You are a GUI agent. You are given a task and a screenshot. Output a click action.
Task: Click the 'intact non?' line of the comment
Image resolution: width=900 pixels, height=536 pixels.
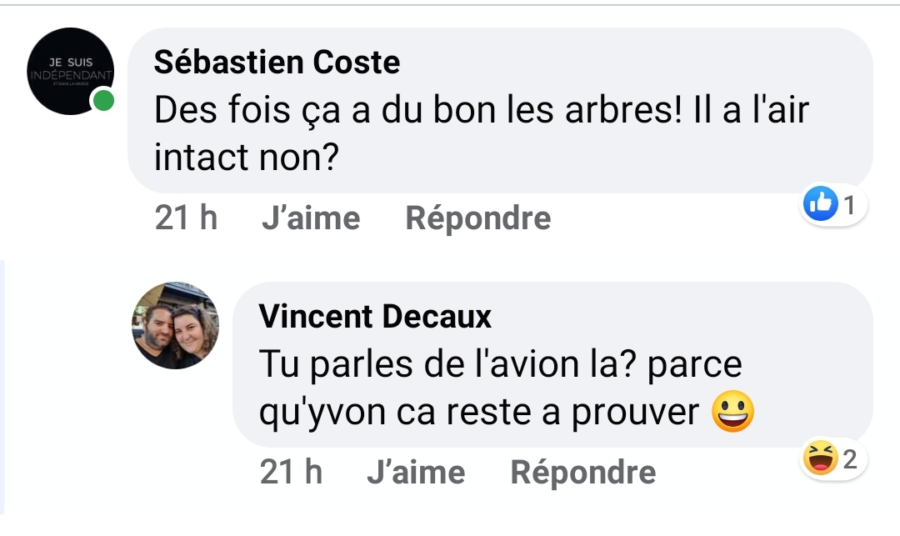tap(246, 155)
